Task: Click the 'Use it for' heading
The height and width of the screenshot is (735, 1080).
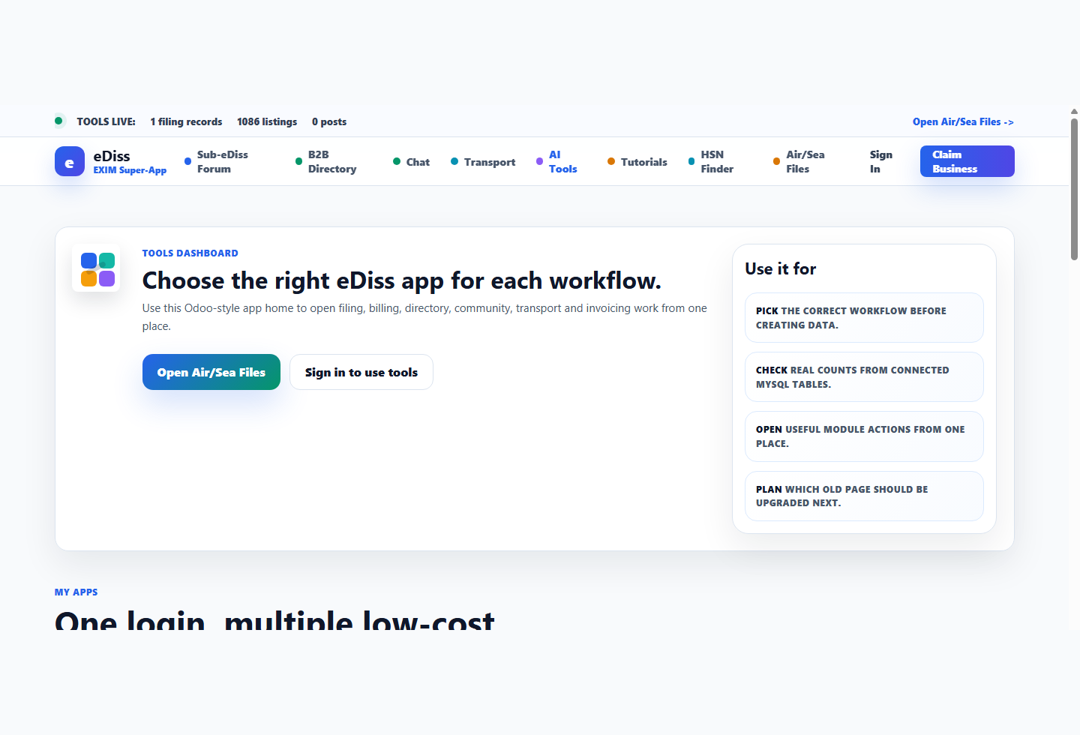Action: (781, 268)
